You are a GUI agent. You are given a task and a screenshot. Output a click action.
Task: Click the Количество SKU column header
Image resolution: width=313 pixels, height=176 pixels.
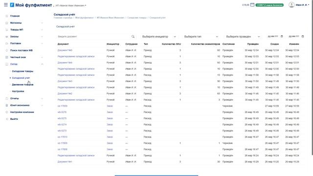pos(171,44)
